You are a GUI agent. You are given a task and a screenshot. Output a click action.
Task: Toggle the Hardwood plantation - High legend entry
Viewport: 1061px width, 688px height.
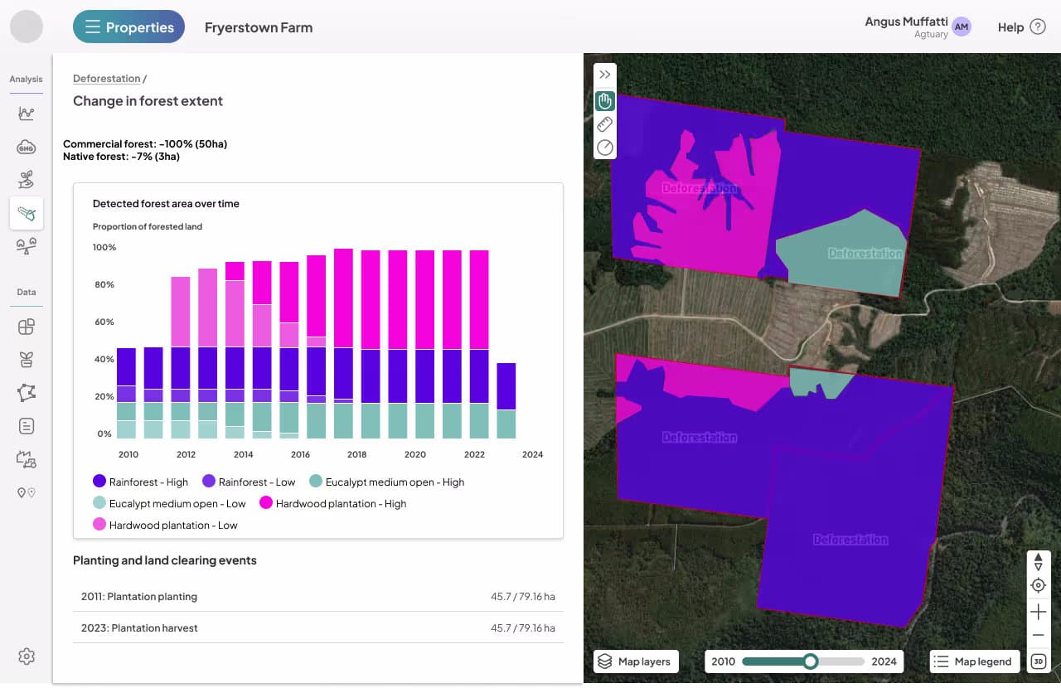pos(335,503)
